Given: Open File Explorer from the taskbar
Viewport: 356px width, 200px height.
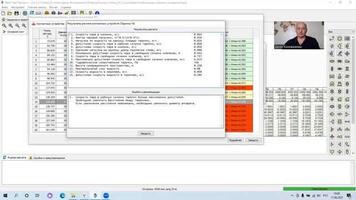Looking at the screenshot, I should pos(73,196).
